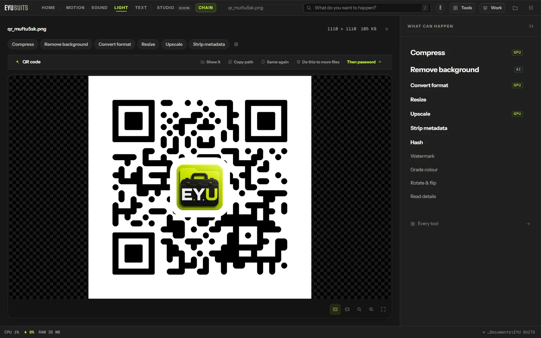Open the STUDIO tab marked SOON
The image size is (541, 338).
173,8
